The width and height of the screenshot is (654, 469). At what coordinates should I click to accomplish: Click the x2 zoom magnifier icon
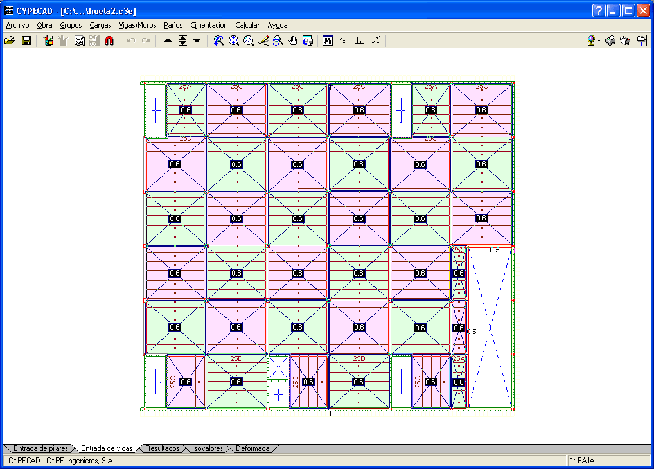[x=249, y=40]
